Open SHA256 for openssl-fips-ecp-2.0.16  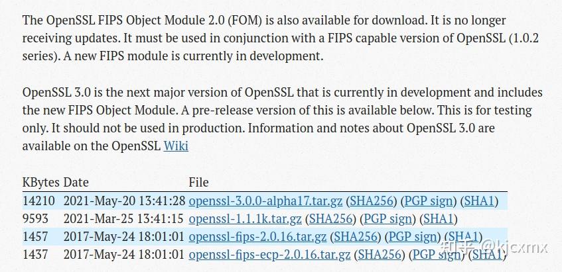click(x=380, y=255)
